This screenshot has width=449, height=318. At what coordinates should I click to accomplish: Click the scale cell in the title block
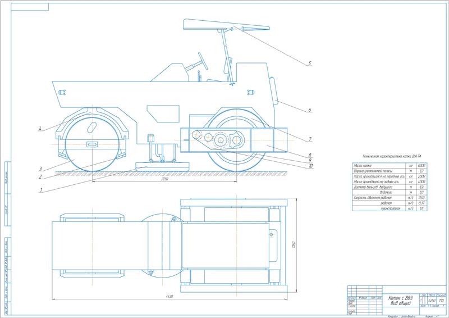pyautogui.click(x=442, y=301)
